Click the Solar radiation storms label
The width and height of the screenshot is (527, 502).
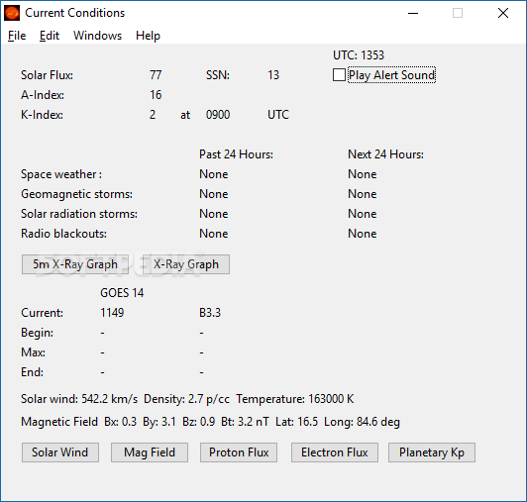coord(79,214)
